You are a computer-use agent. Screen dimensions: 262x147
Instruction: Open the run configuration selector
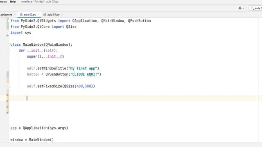coord(255,8)
